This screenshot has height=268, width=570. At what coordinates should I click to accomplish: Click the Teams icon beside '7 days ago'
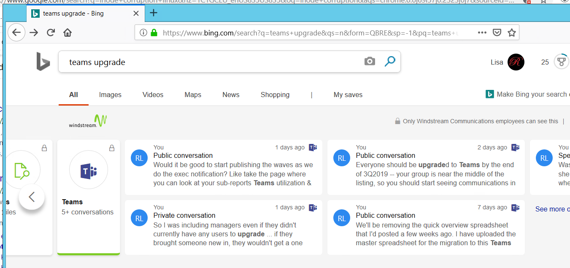click(515, 207)
